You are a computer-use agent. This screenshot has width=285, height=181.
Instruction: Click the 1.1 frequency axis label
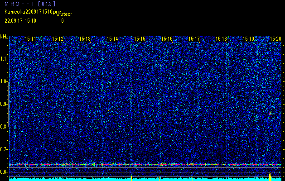click(x=4, y=59)
